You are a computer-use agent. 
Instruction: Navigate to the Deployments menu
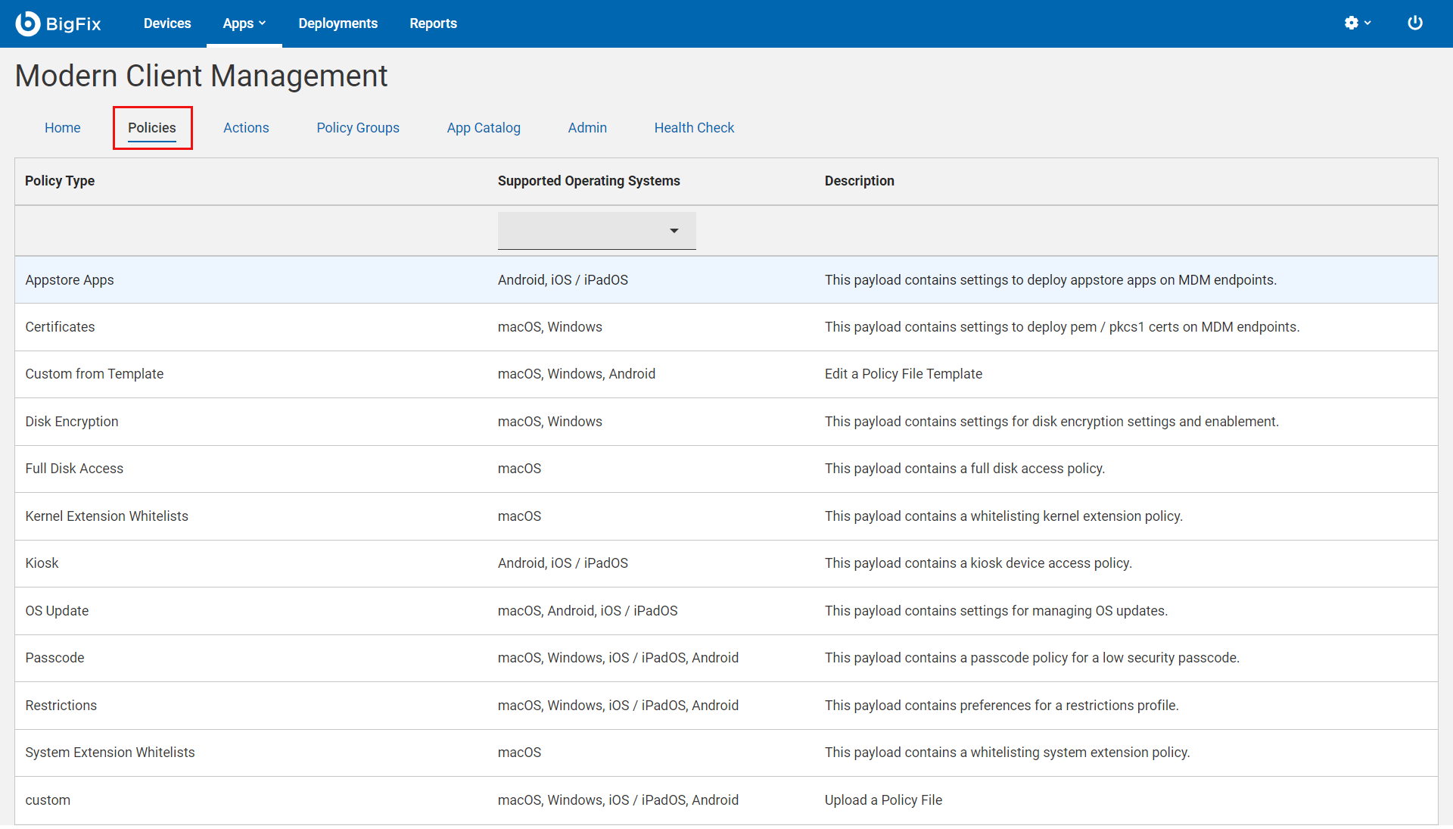(x=338, y=23)
